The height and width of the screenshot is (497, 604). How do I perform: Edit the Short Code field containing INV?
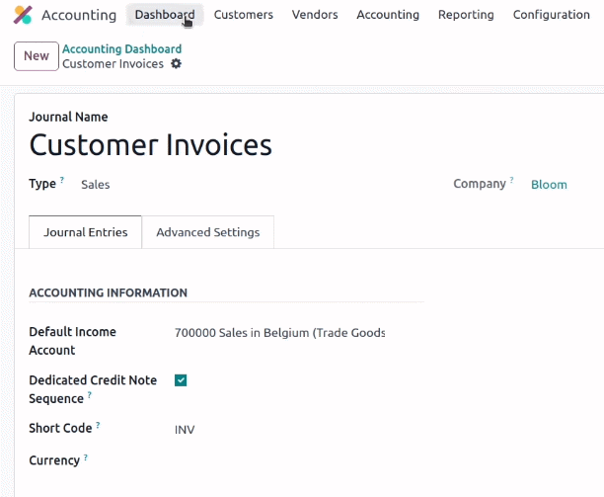click(279, 430)
